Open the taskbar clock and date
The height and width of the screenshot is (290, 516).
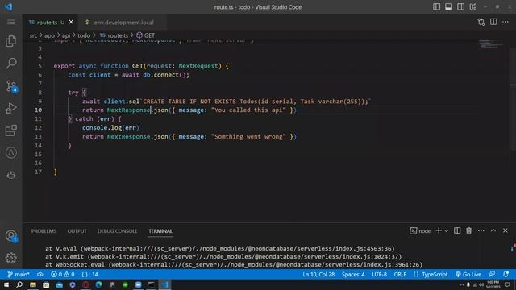pyautogui.click(x=493, y=284)
